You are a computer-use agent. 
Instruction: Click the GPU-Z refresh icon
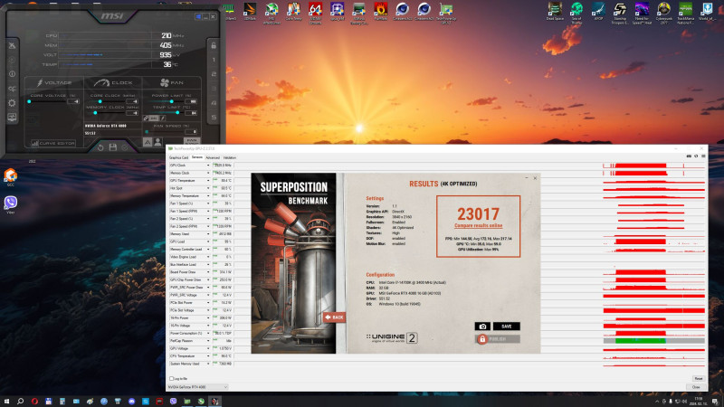click(696, 156)
